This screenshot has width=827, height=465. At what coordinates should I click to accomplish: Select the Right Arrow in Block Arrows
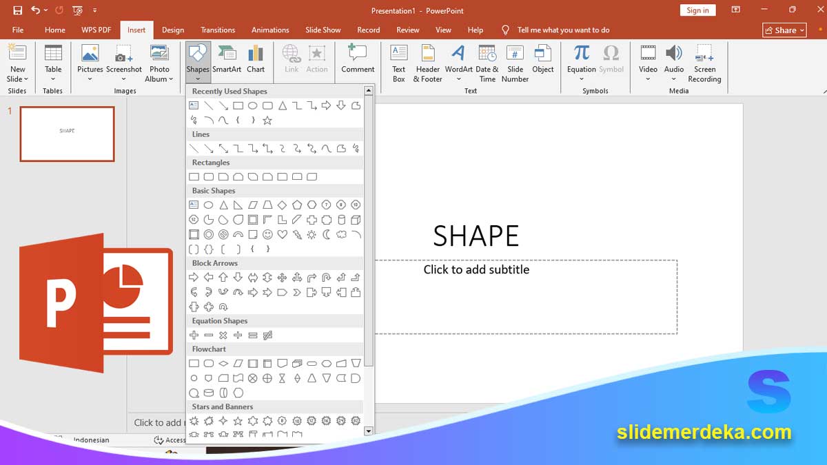pos(194,278)
